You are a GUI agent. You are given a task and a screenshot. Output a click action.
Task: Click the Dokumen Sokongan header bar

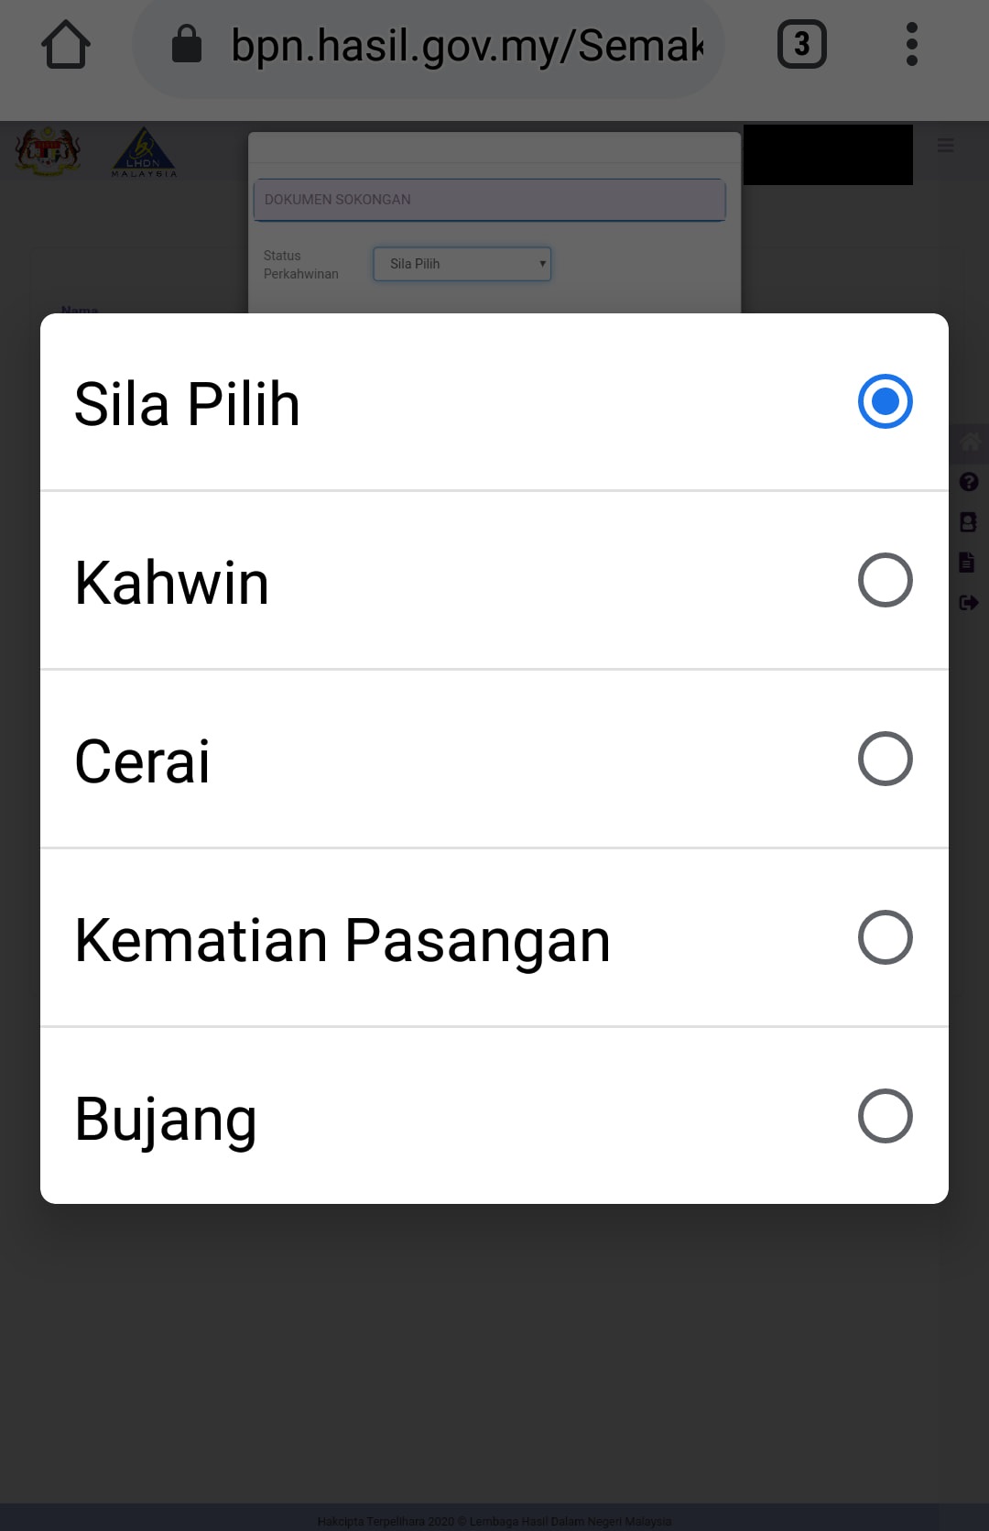pos(489,200)
